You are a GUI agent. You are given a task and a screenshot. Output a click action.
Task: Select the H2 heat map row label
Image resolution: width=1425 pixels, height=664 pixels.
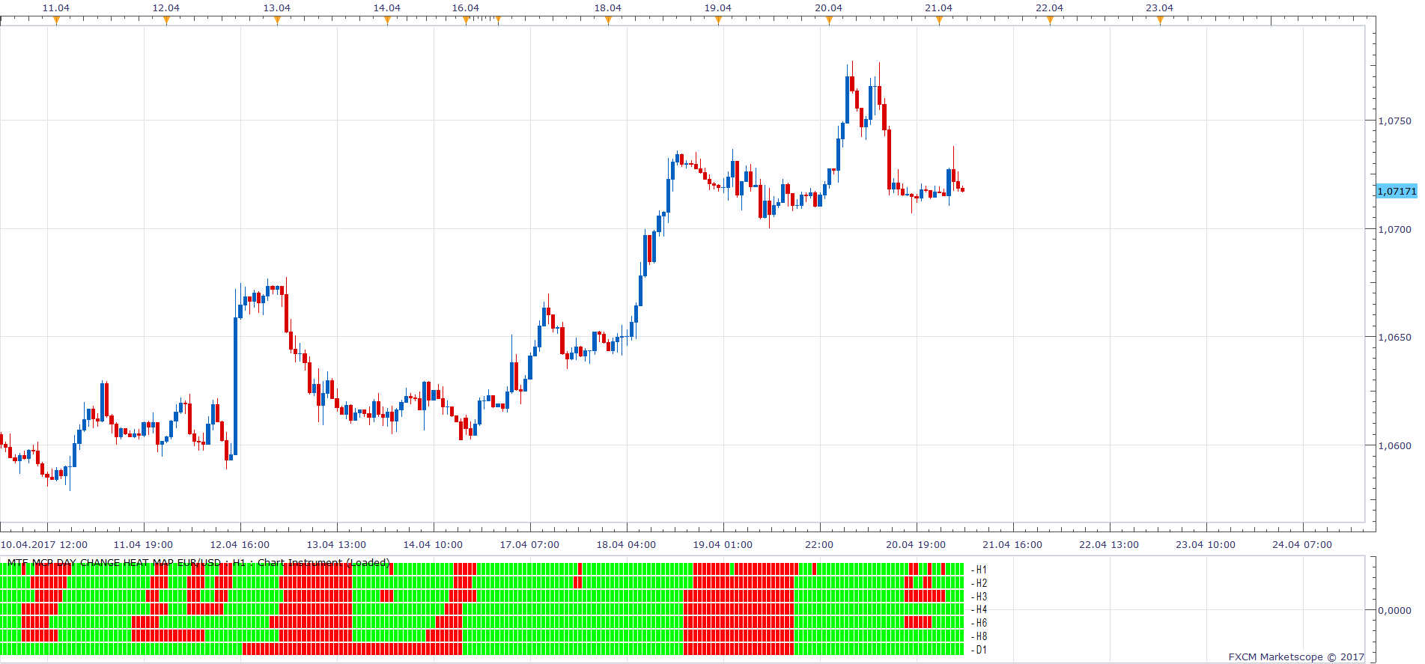(x=981, y=583)
